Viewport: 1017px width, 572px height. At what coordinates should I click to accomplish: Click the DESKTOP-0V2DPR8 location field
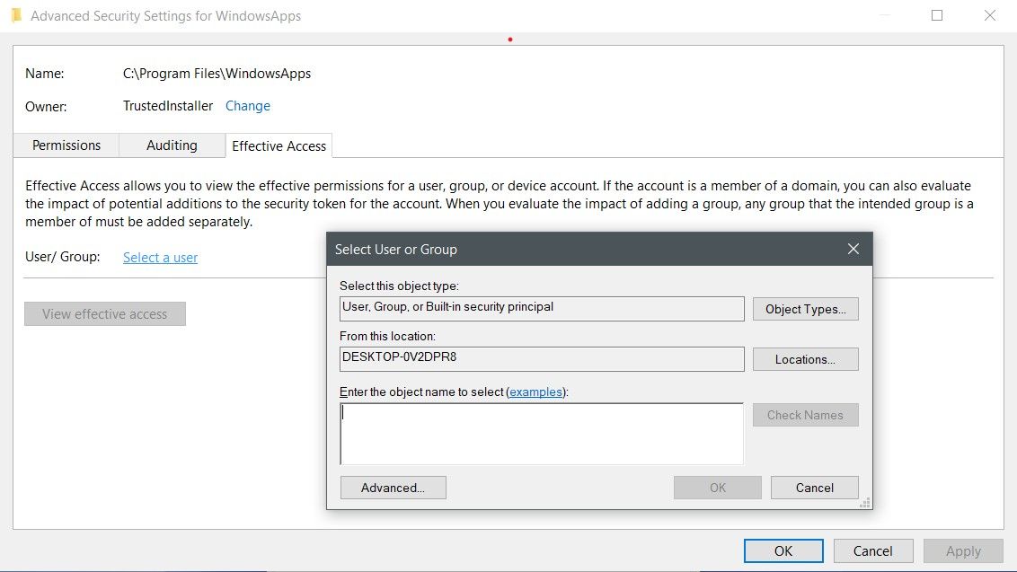(x=539, y=358)
